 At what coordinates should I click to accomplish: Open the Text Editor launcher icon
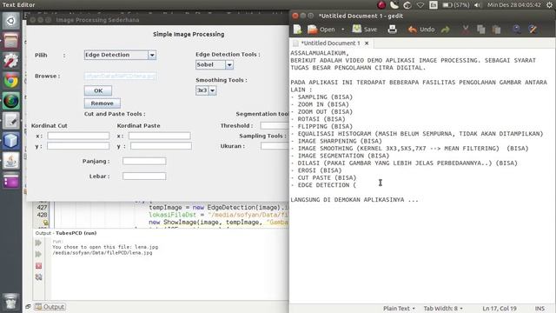(x=11, y=121)
